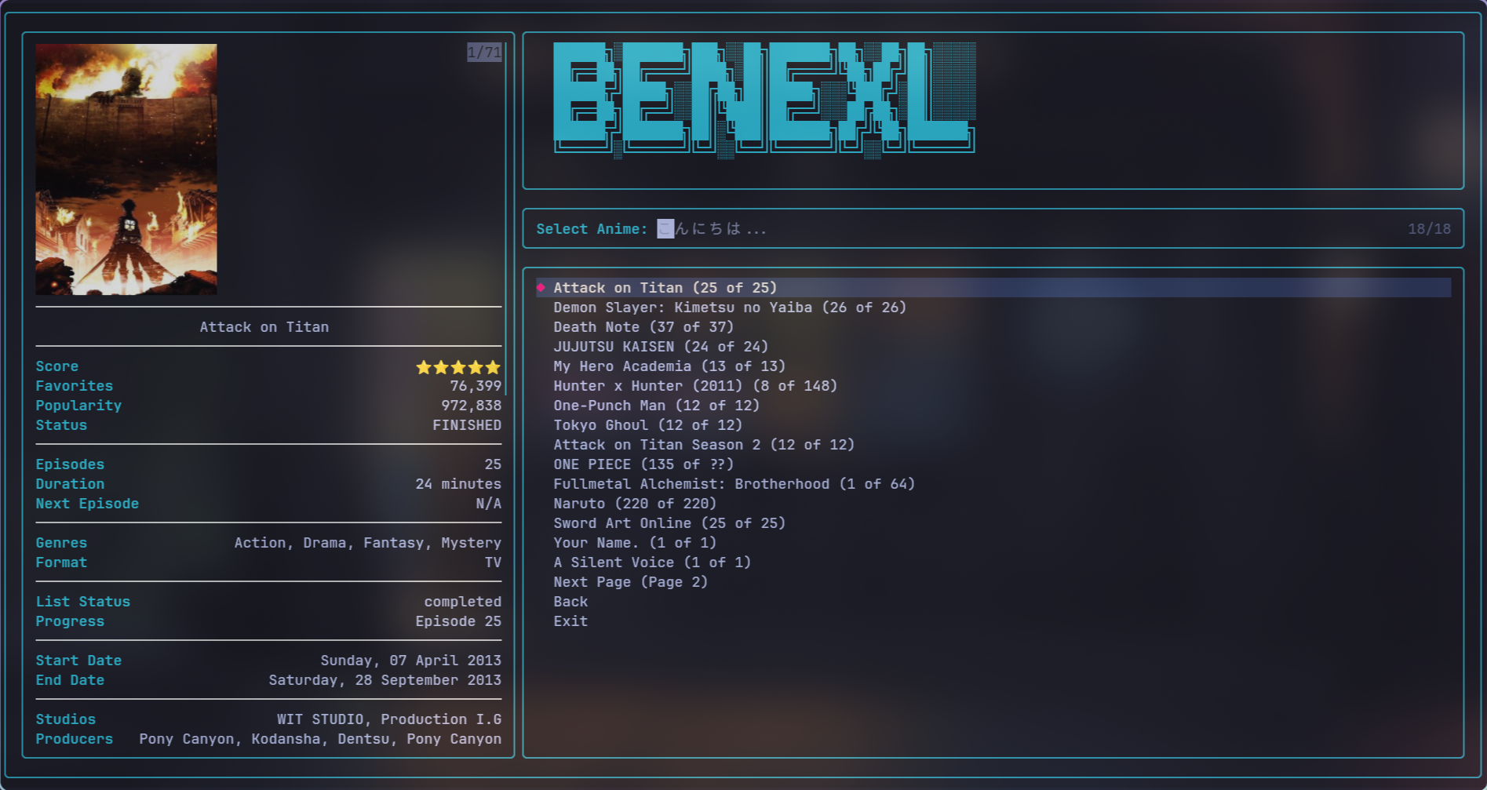The height and width of the screenshot is (790, 1487).
Task: Choose Your Name. (1 of 1)
Action: pyautogui.click(x=635, y=543)
